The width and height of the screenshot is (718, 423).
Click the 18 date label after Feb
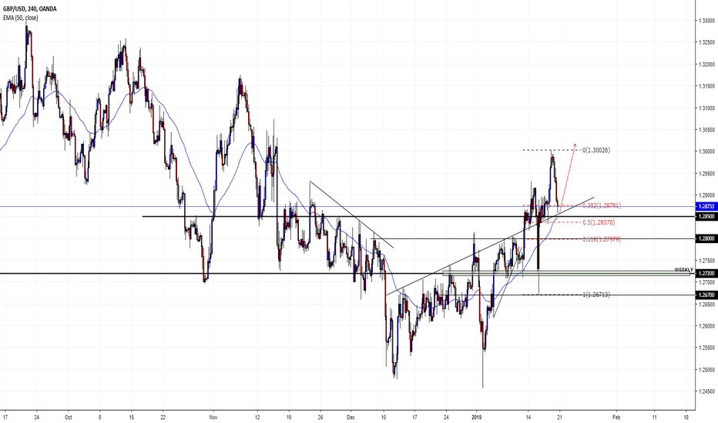[x=686, y=417]
